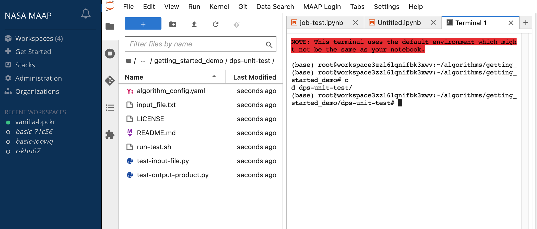The width and height of the screenshot is (537, 229).
Task: Open the notifications bell
Action: pyautogui.click(x=86, y=14)
